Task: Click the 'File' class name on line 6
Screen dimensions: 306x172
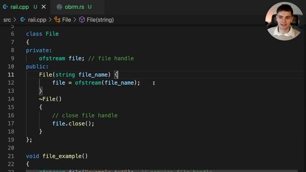Action: tap(52, 34)
